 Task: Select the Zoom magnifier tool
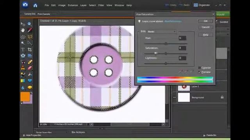click(30, 24)
